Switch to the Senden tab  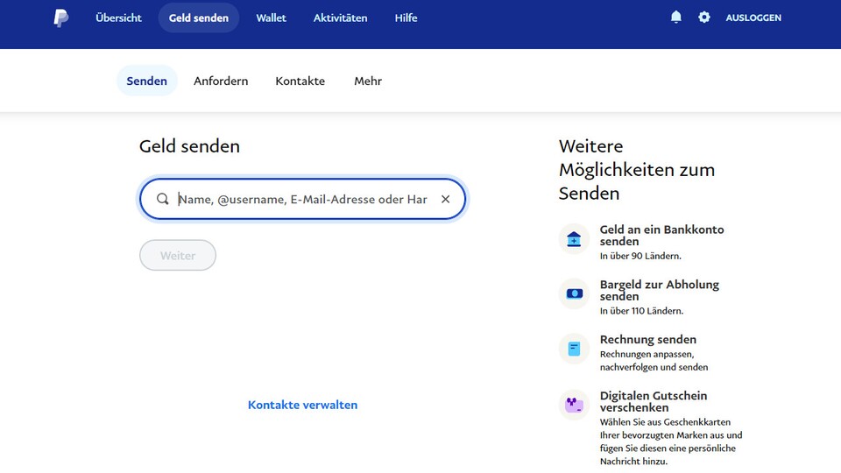146,81
